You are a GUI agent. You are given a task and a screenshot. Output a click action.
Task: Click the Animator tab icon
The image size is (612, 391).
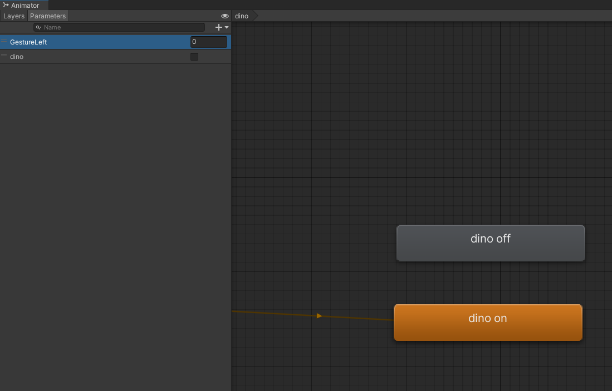[x=6, y=5]
